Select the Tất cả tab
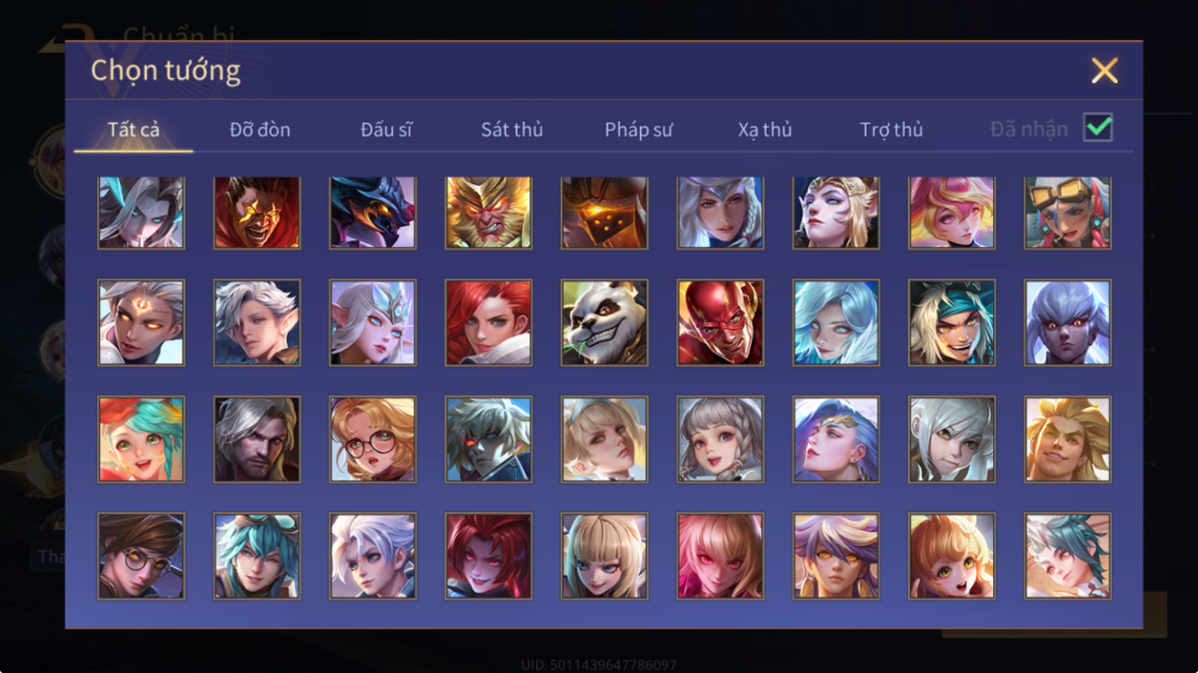The image size is (1198, 673). pos(134,130)
